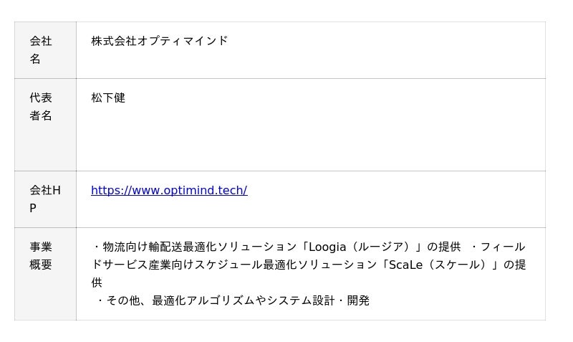Click the スケジュール最適化ソリューション text
The height and width of the screenshot is (342, 573).
(281, 265)
